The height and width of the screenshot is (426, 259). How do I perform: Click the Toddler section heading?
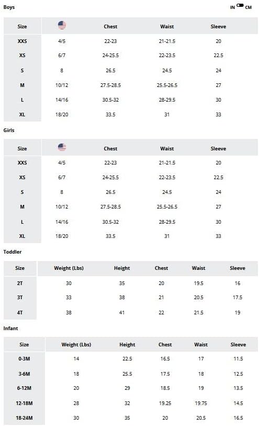click(13, 252)
